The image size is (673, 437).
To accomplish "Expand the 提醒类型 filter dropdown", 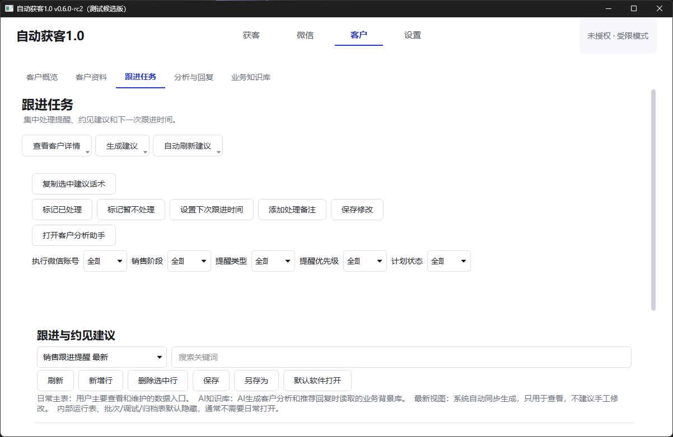I will pos(273,261).
